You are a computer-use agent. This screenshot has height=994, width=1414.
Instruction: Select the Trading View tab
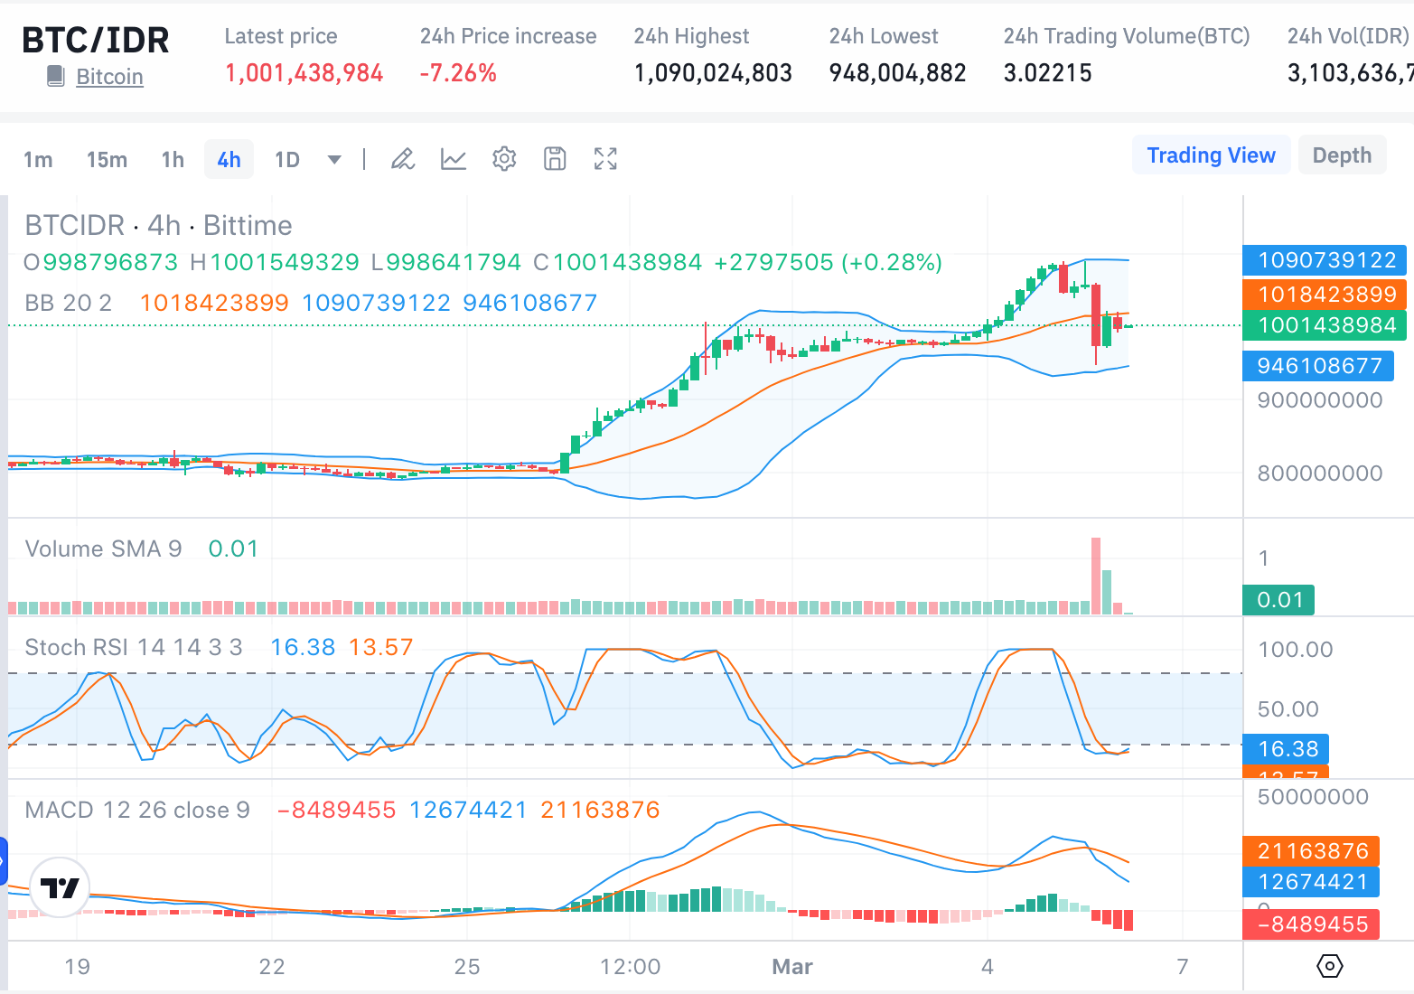pos(1211,155)
